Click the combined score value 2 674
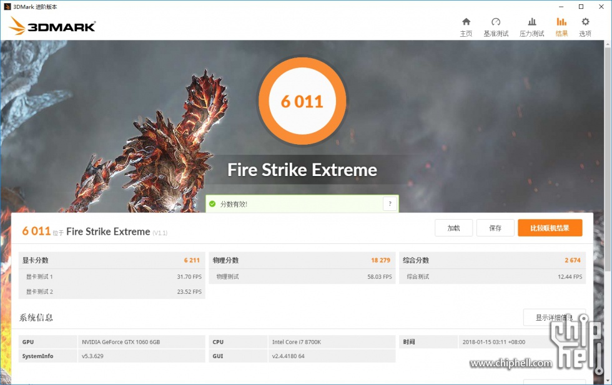Screen dimensions: 612x385 click(x=573, y=260)
